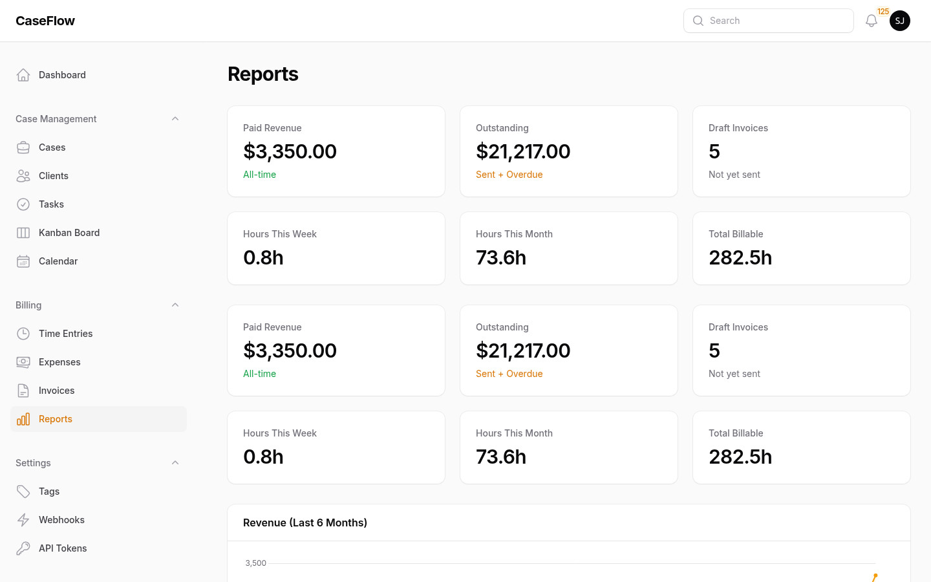The image size is (931, 582).
Task: Click the CaseFlow logo
Action: click(x=45, y=20)
